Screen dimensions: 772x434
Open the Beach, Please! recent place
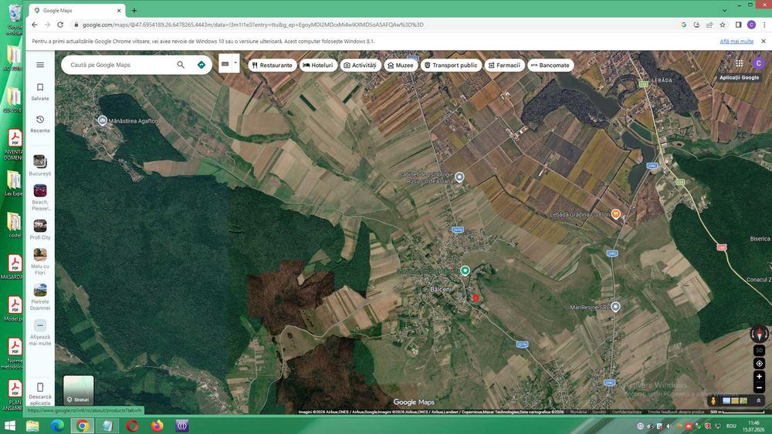tap(40, 190)
